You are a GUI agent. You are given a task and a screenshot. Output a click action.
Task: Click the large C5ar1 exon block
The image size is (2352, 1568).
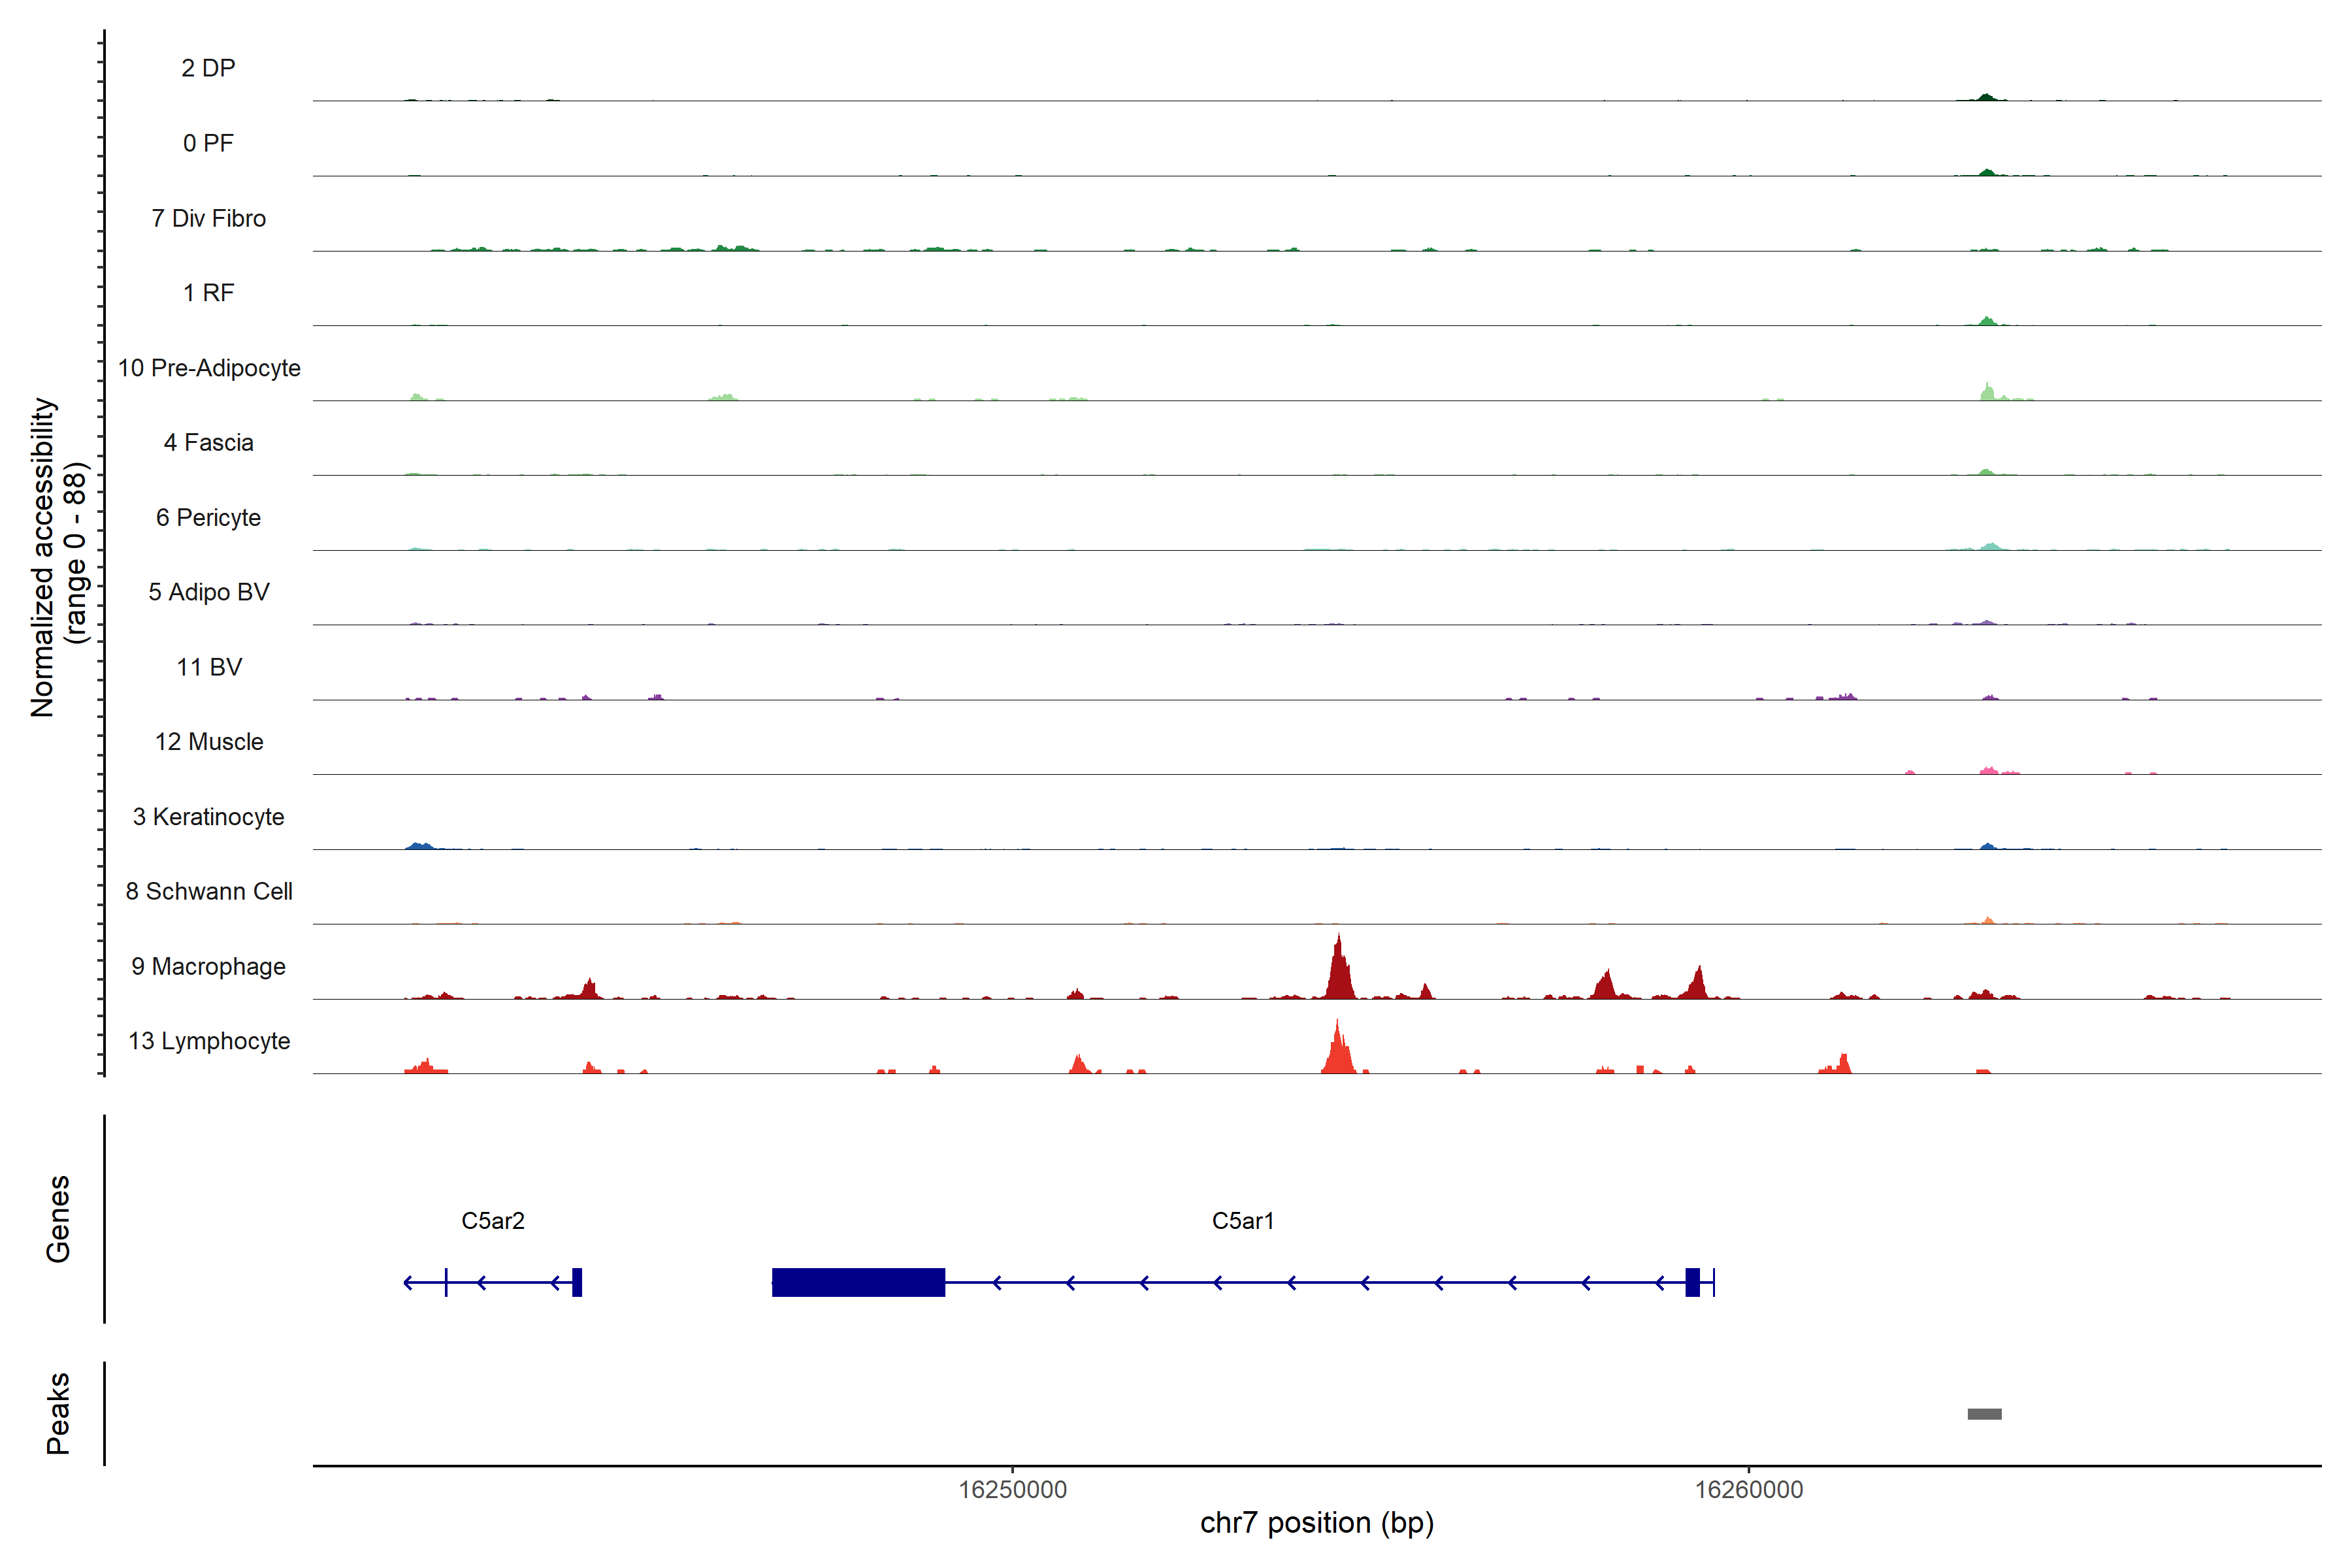click(858, 1281)
